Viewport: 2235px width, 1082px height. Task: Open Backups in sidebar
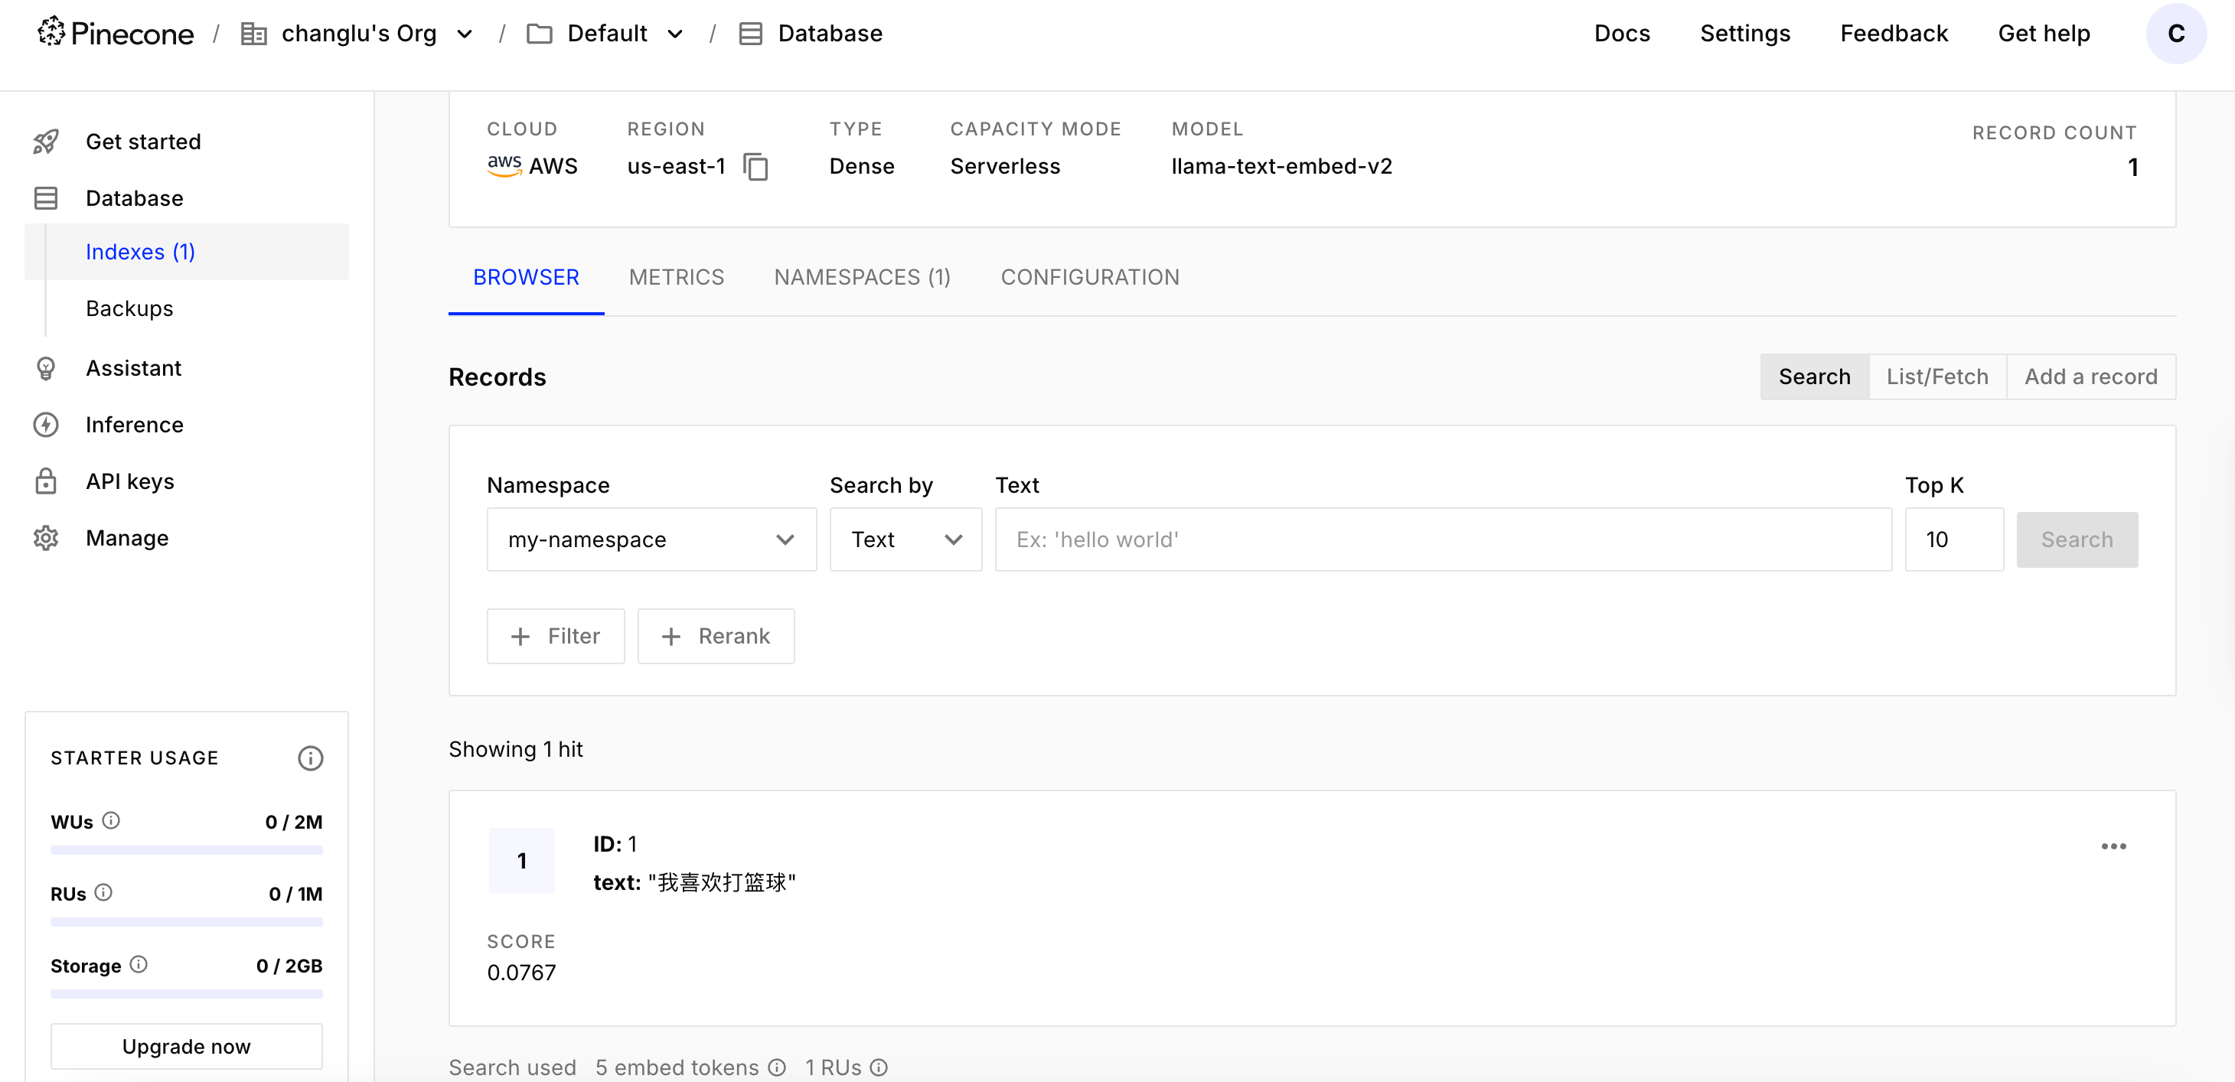[129, 308]
